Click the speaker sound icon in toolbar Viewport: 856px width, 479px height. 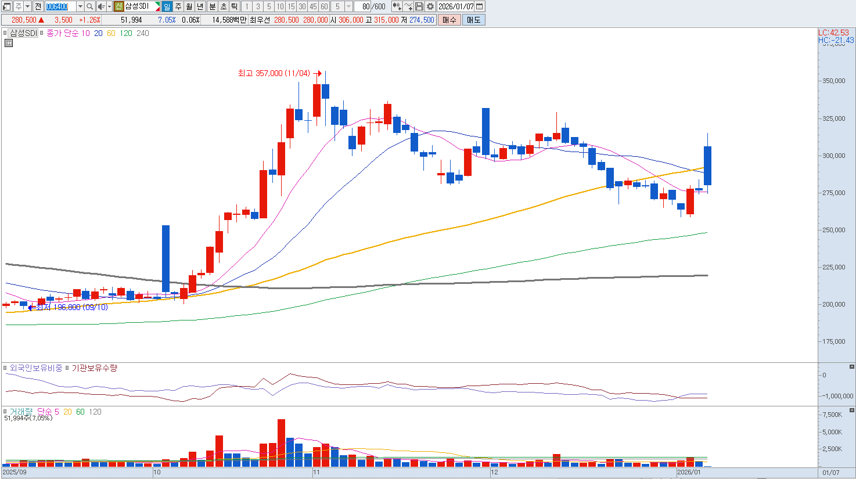[101, 6]
